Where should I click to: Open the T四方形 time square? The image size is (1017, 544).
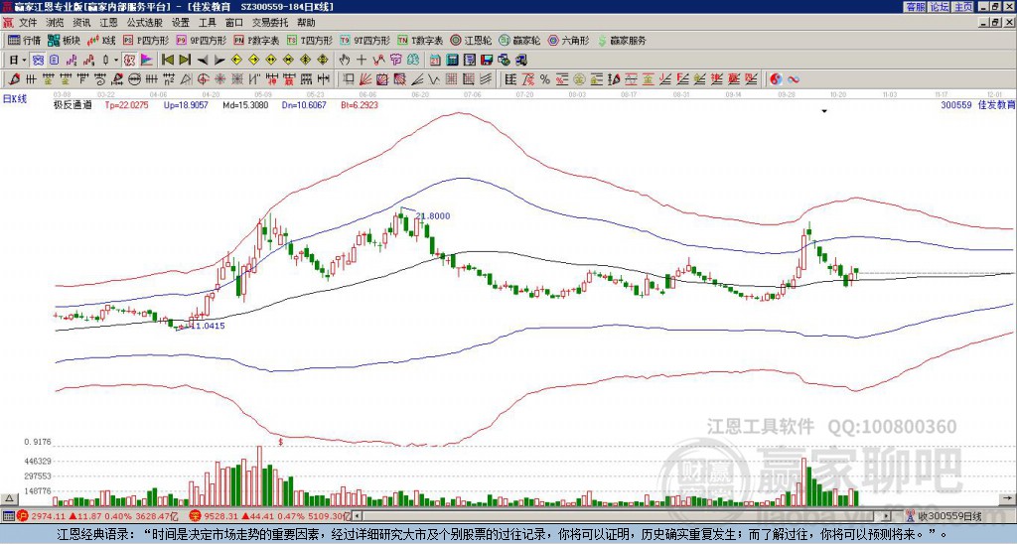click(x=310, y=40)
